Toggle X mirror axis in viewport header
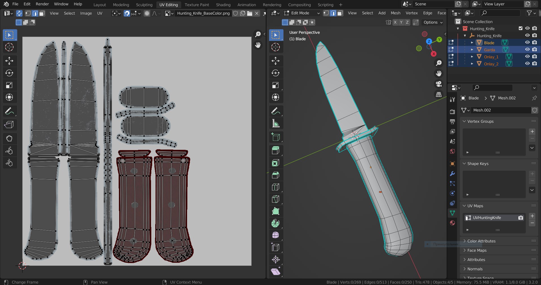The height and width of the screenshot is (285, 541). click(395, 22)
